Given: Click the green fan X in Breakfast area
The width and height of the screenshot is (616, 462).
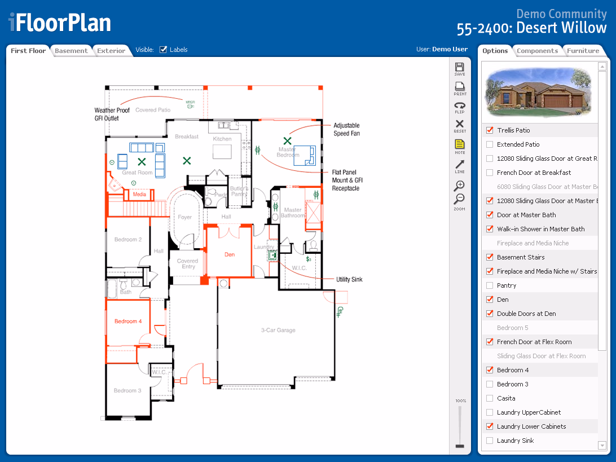Looking at the screenshot, I should [x=187, y=160].
